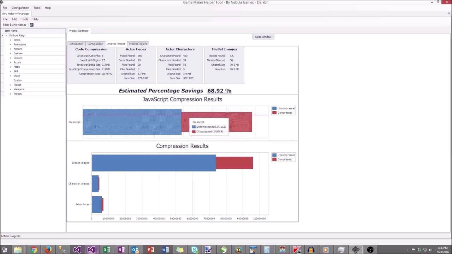Collapse the Kathors Reign root node

(6, 36)
